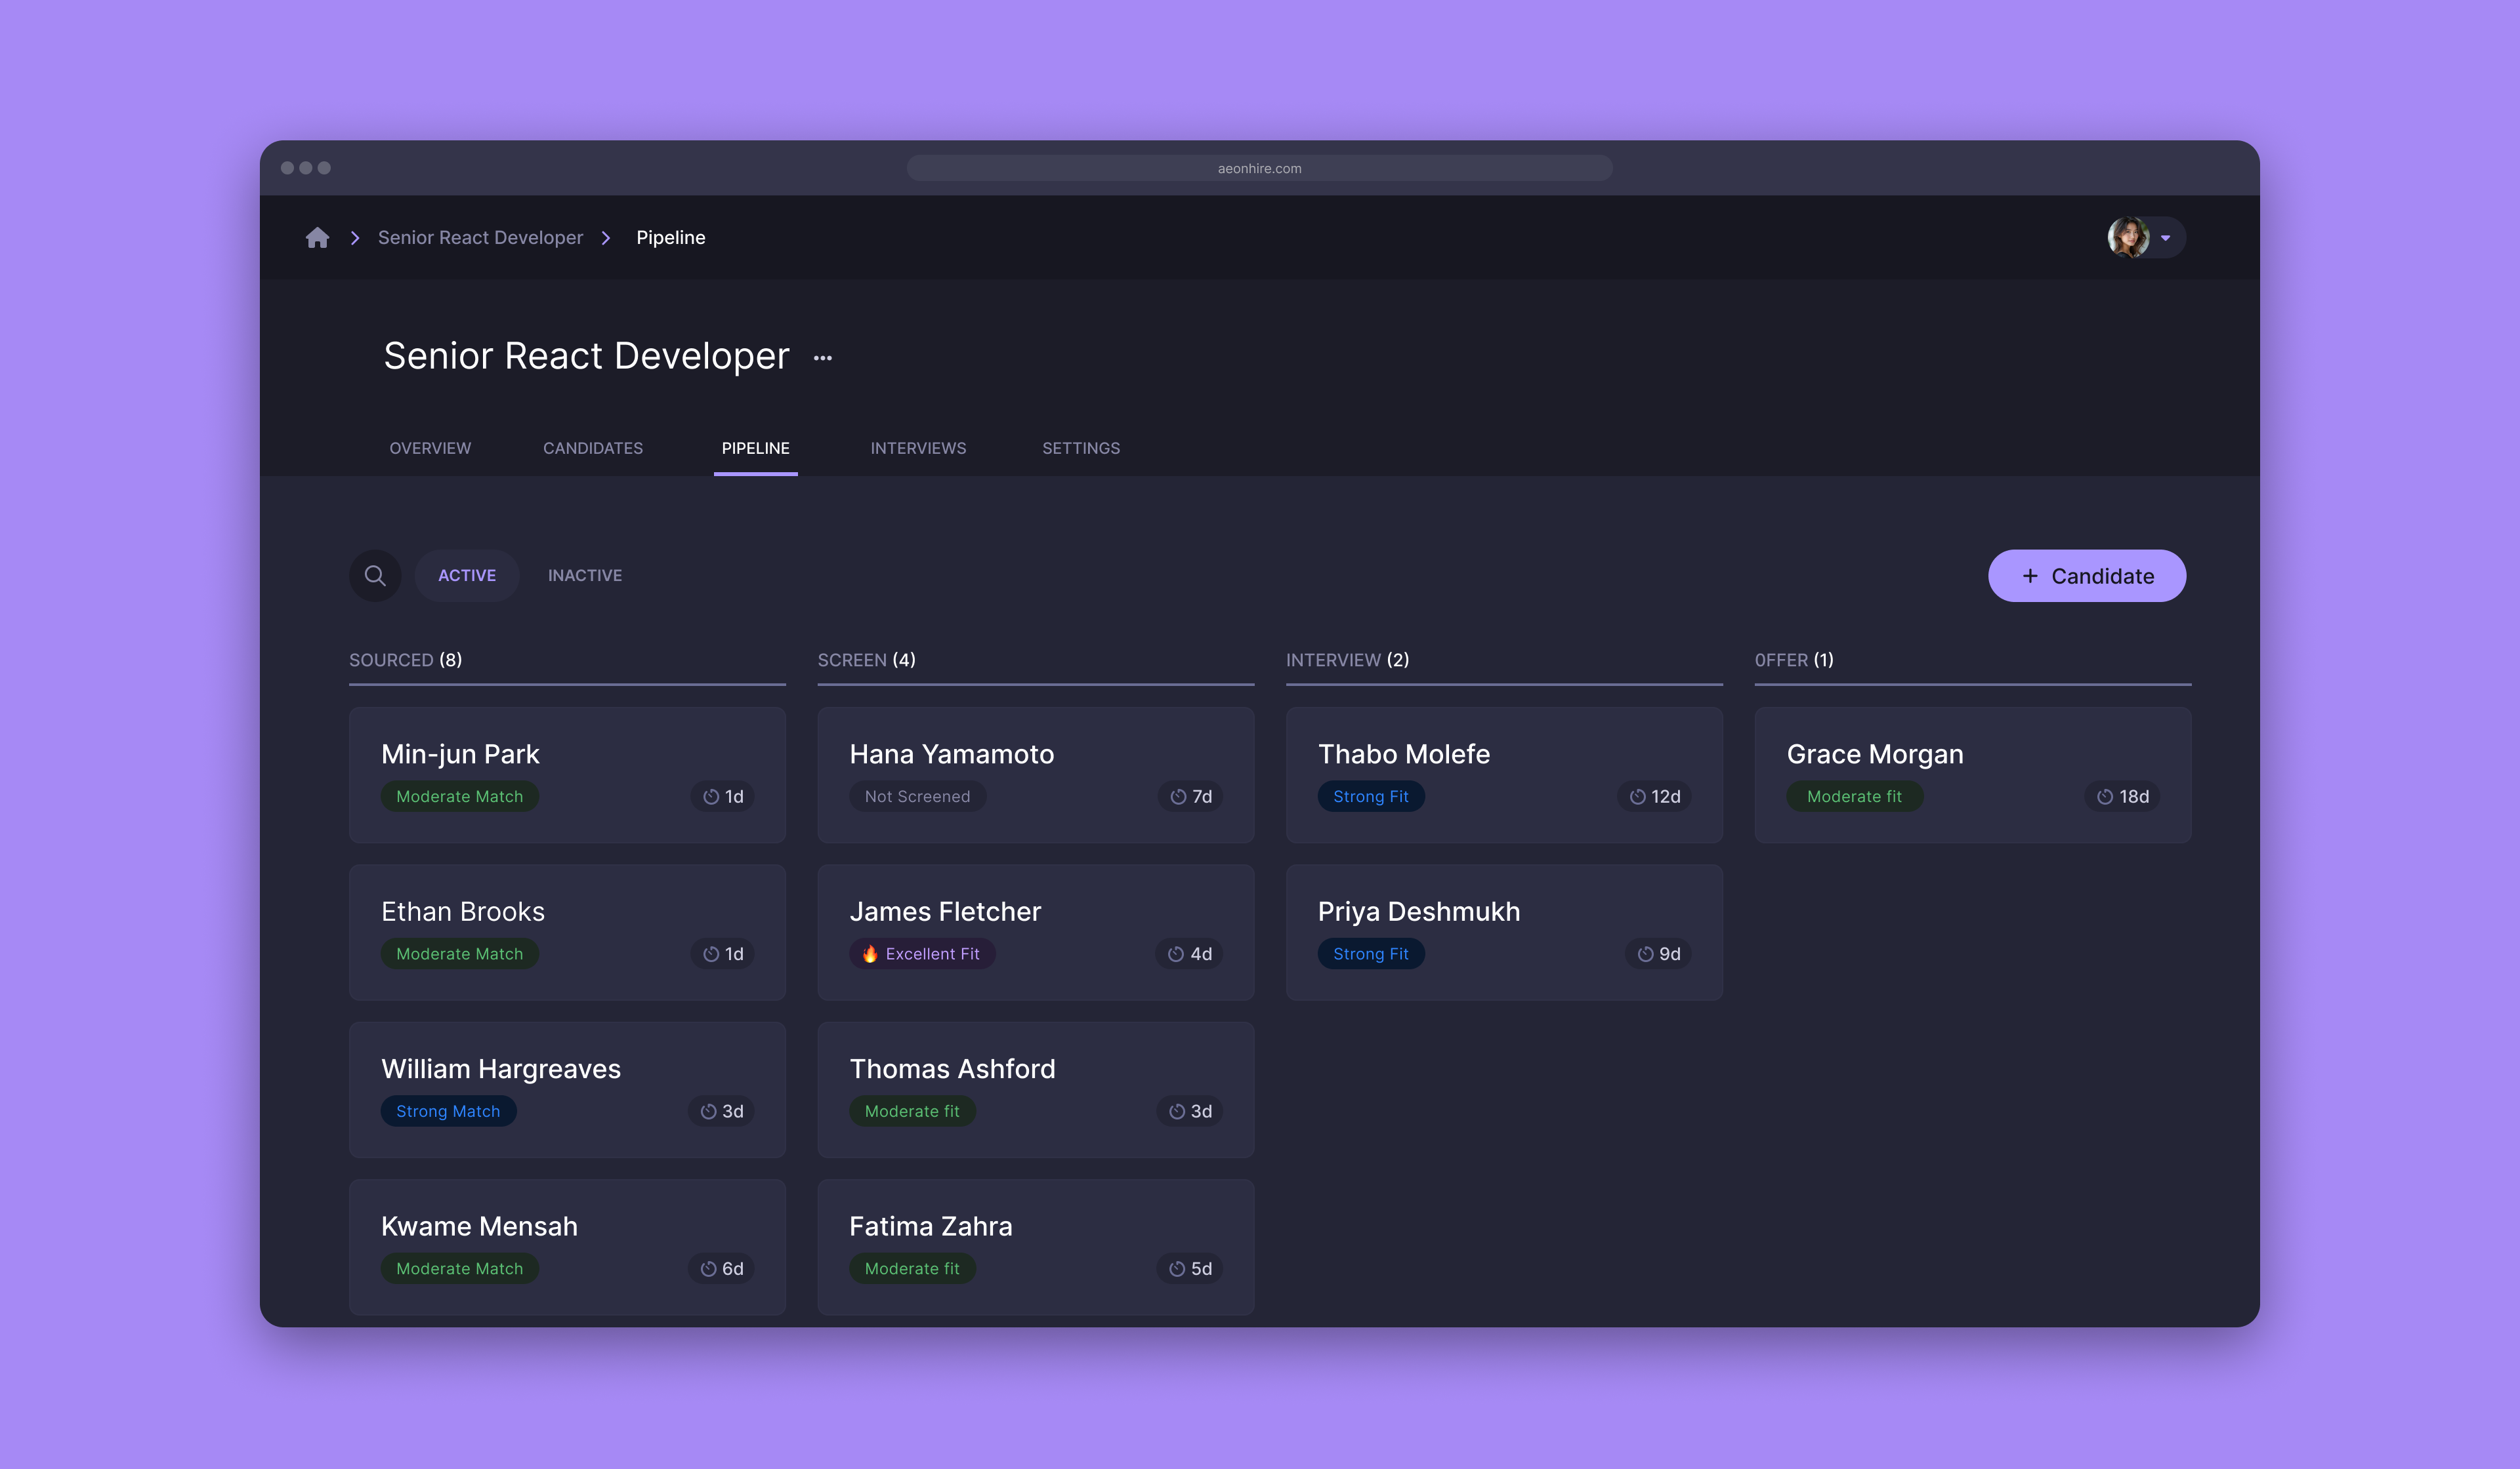The height and width of the screenshot is (1469, 2520).
Task: Click the add Candidate button
Action: (x=2087, y=576)
